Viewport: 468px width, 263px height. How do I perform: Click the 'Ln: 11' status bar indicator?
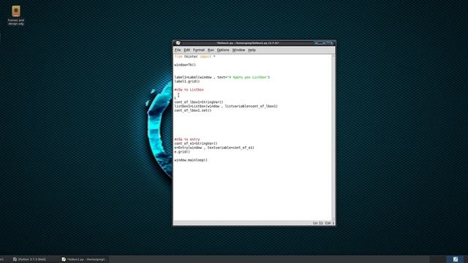[318, 223]
